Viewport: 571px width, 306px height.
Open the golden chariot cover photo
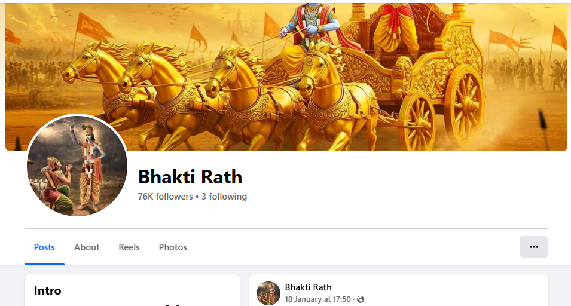tap(286, 76)
